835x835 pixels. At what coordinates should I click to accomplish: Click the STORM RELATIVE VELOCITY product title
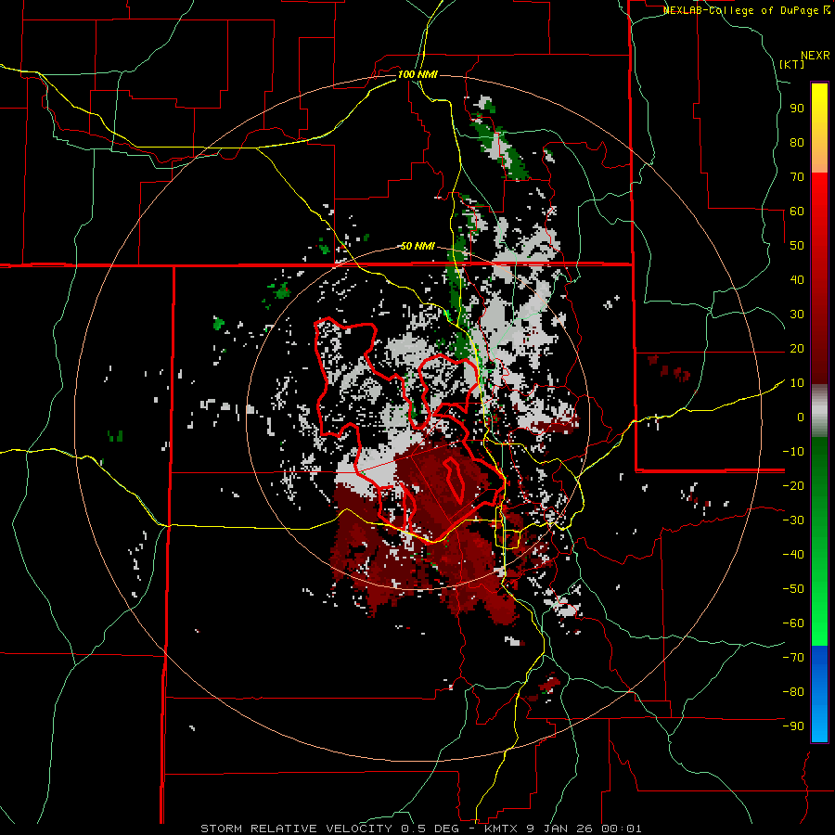296,829
